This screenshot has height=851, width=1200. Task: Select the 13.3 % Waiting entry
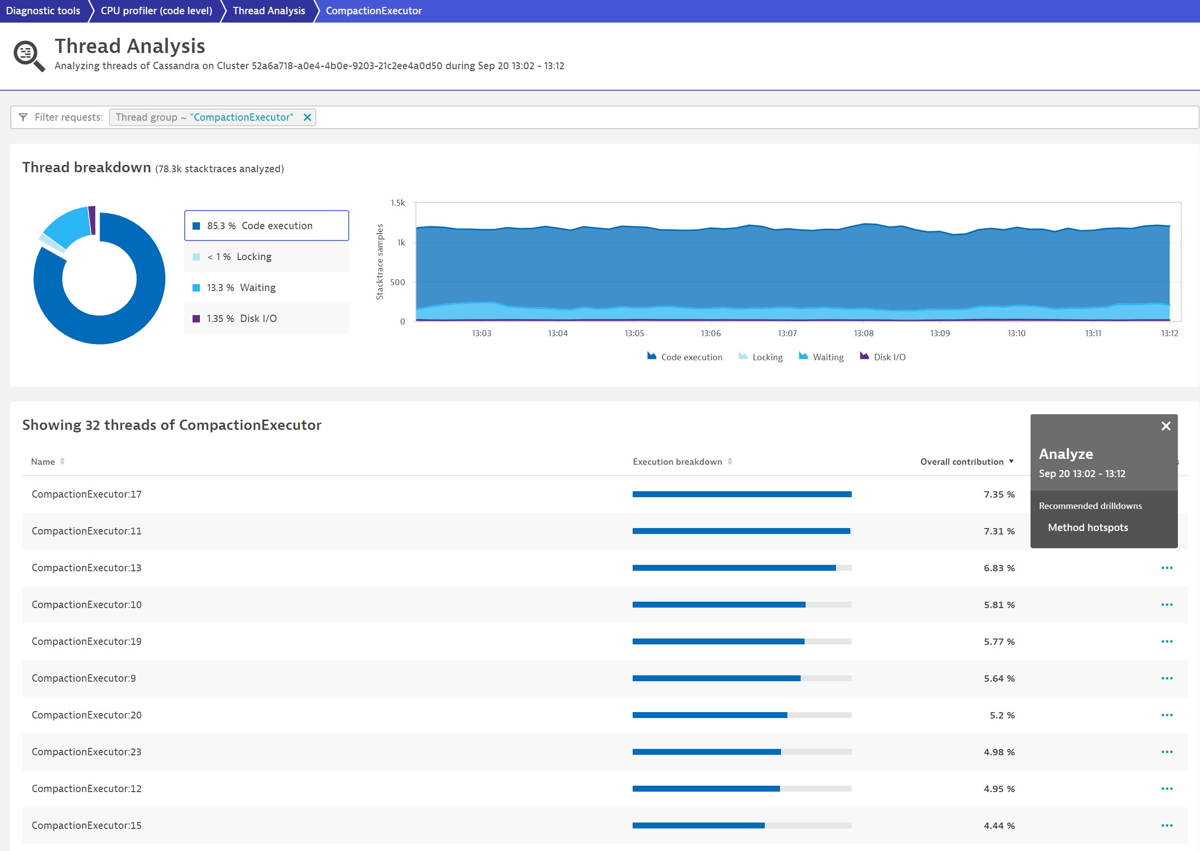pyautogui.click(x=266, y=288)
